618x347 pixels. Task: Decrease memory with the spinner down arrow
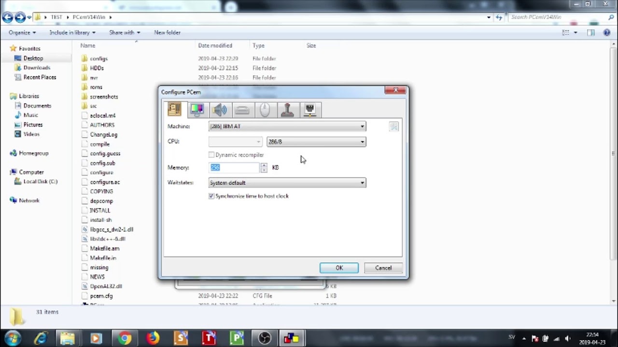point(264,170)
